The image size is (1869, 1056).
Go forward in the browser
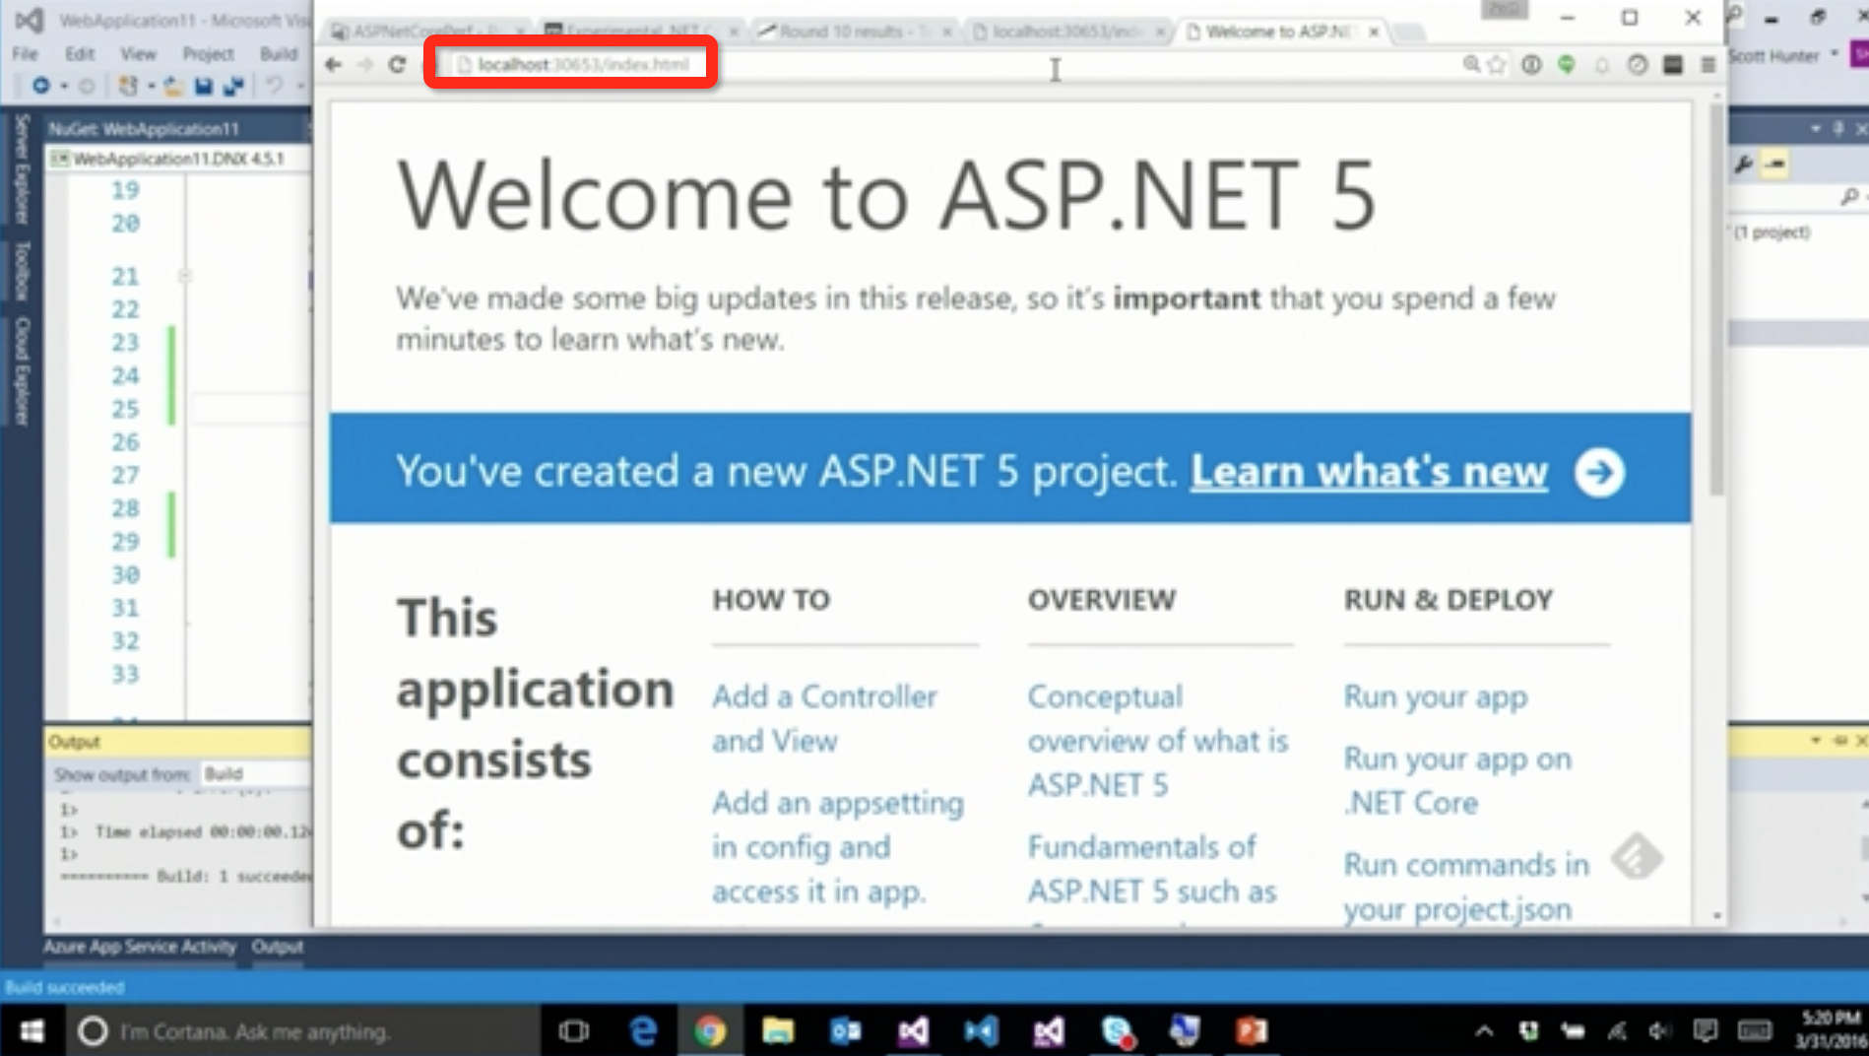365,64
